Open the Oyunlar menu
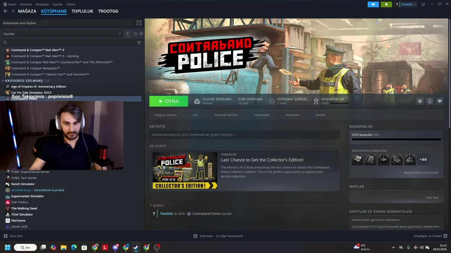 click(x=58, y=4)
